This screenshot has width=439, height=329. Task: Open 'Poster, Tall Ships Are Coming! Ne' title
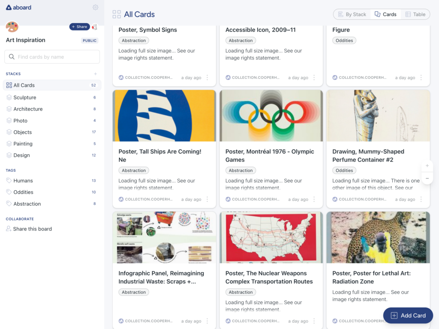[x=160, y=156]
